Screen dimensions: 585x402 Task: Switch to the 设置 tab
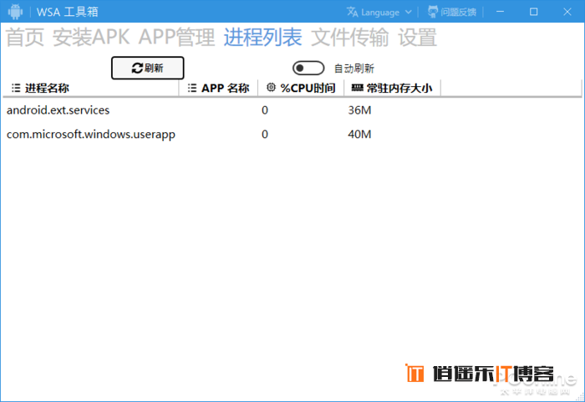coord(417,38)
